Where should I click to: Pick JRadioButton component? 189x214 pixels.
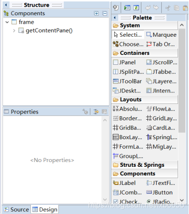(x=160, y=202)
